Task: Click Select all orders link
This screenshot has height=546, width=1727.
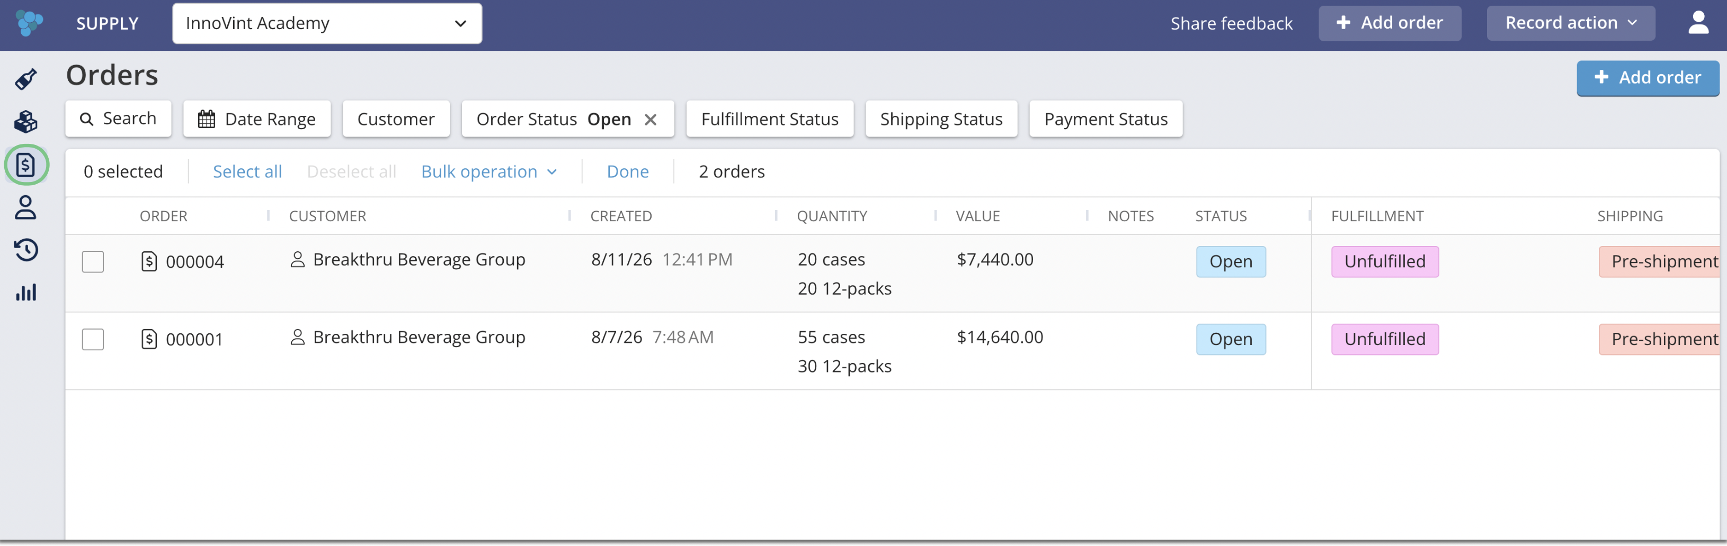Action: coord(247,171)
